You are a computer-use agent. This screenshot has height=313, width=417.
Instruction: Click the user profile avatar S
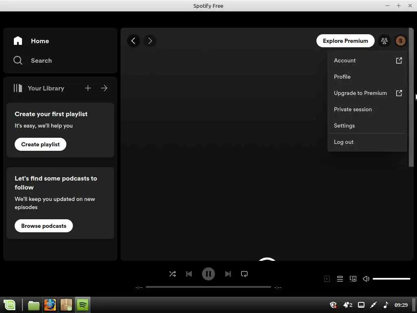pos(401,41)
